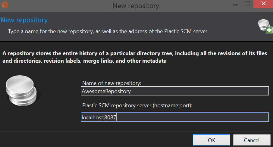The image size is (273, 147).
Task: Click the "Type a name for the new repository" instruction
Action: [x=108, y=32]
